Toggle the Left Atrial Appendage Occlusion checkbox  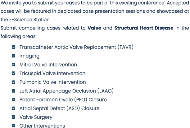pos(13,91)
